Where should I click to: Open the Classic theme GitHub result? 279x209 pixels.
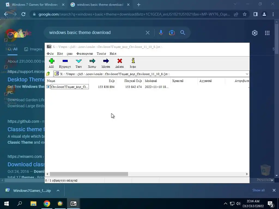[x=26, y=129]
